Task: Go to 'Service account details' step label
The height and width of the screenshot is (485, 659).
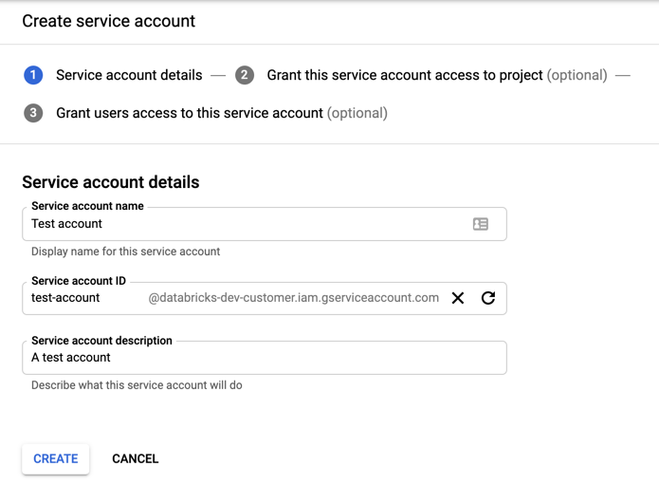Action: 129,75
